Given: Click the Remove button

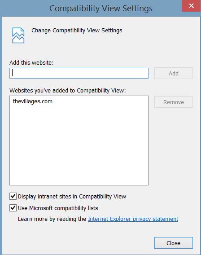Looking at the screenshot, I should pyautogui.click(x=174, y=102).
